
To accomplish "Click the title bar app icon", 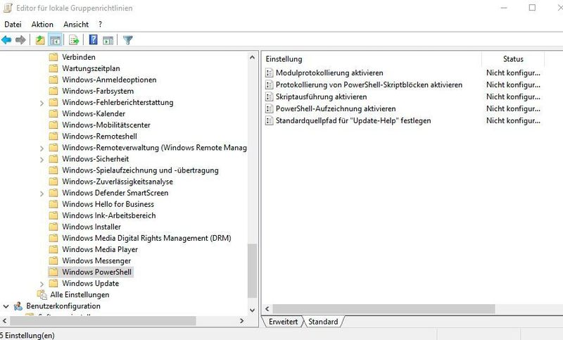I will (x=8, y=8).
